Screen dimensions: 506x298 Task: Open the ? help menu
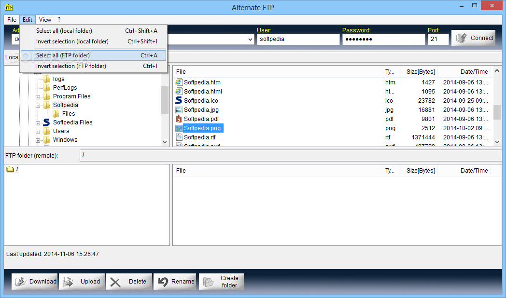(x=59, y=20)
